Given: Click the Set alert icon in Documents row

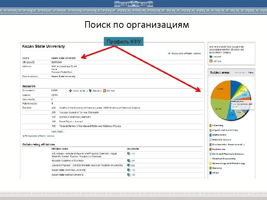Looking at the screenshot, I should [x=90, y=91].
